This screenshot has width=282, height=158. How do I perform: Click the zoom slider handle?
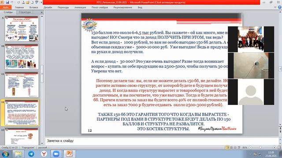260,147
